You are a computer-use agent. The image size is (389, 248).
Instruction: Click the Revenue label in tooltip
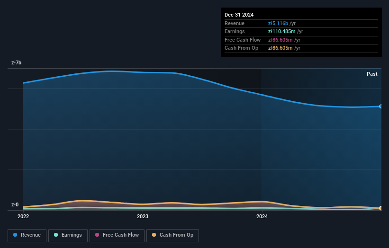click(x=235, y=23)
